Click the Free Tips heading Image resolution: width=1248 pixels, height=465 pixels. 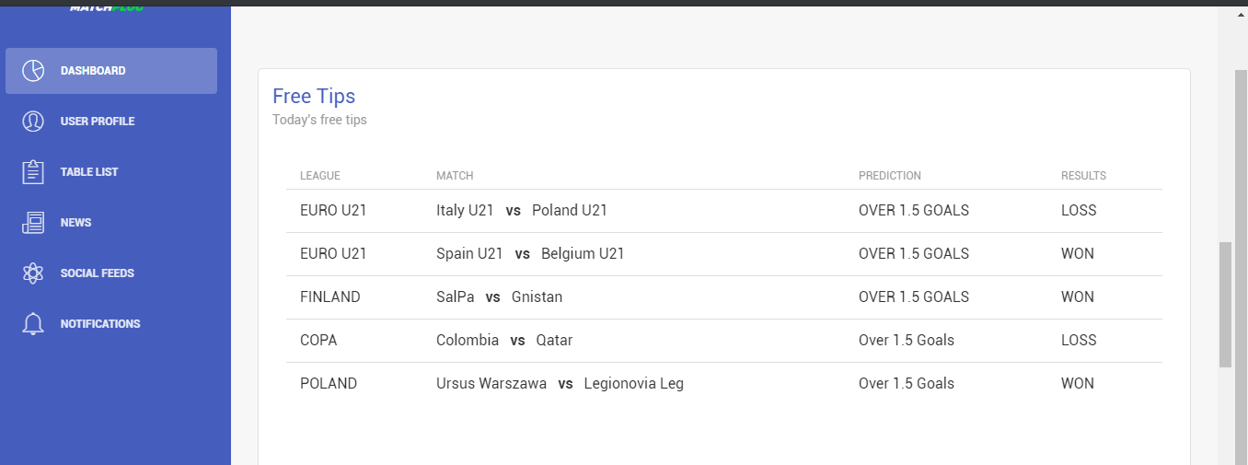tap(314, 96)
